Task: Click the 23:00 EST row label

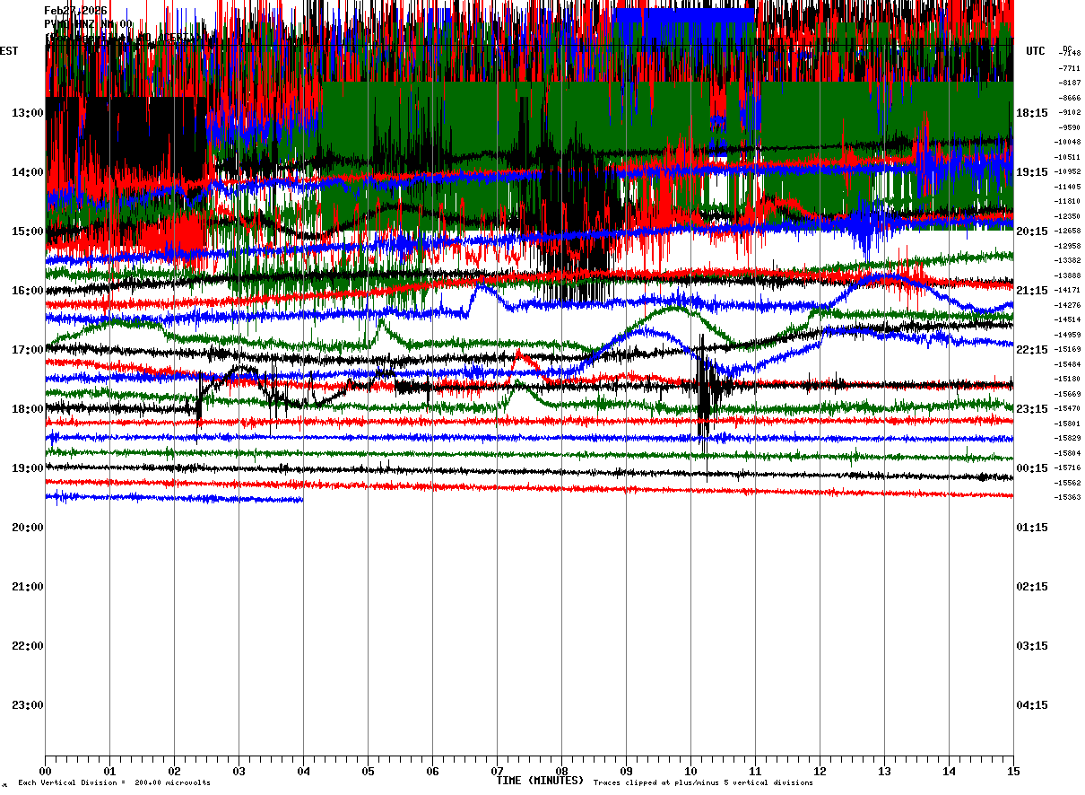Action: click(28, 705)
